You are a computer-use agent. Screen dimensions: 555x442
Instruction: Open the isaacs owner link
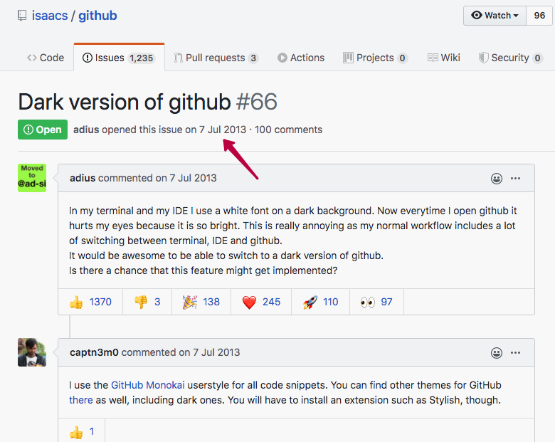tap(50, 16)
